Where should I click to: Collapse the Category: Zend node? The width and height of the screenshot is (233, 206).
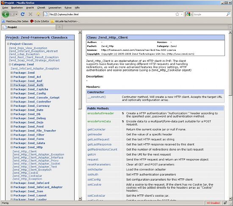[10, 64]
